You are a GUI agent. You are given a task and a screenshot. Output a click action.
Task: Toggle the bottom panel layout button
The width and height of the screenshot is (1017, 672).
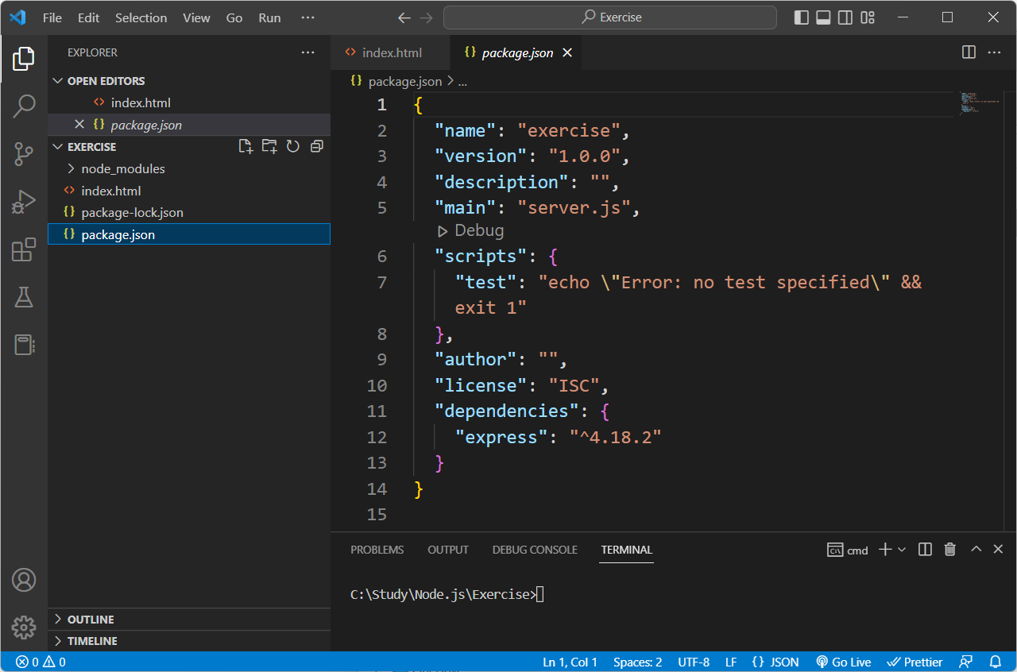pos(824,17)
